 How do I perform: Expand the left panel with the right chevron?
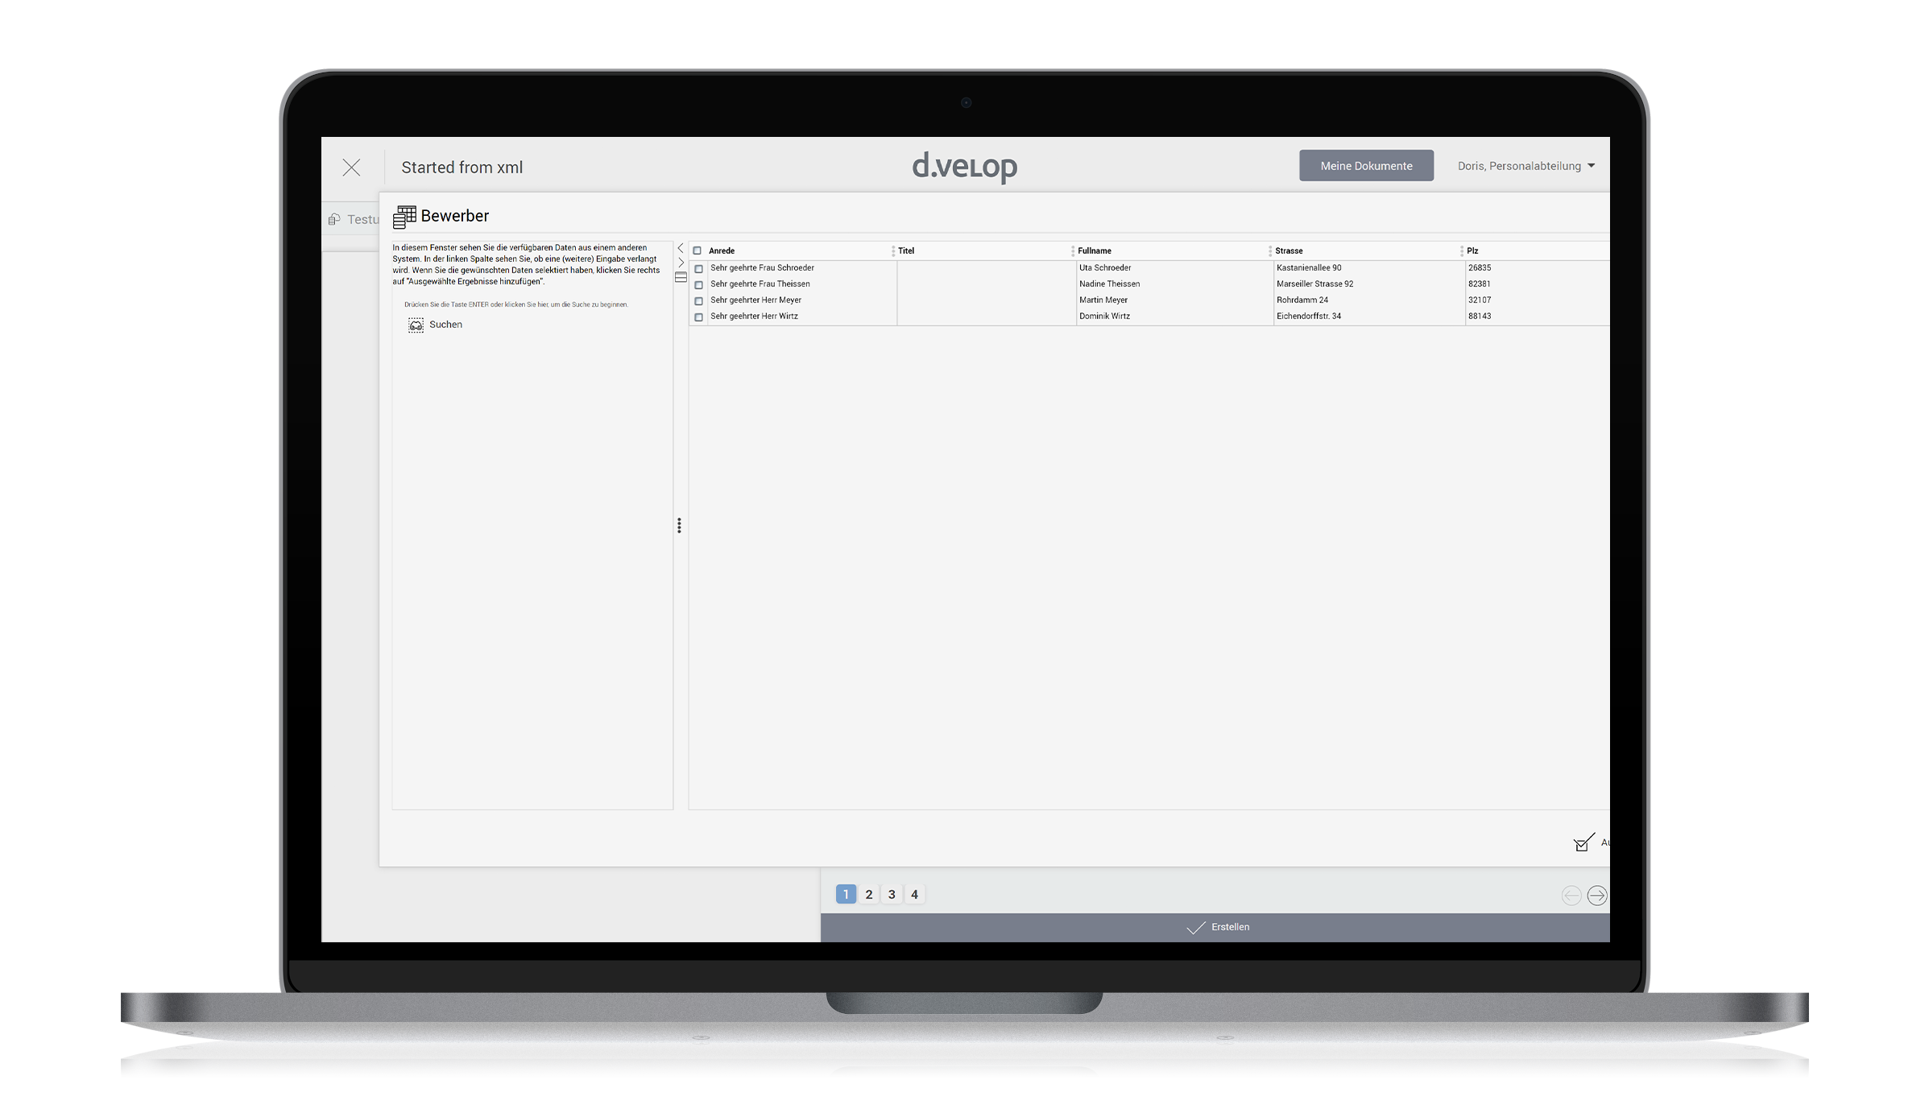[x=681, y=263]
